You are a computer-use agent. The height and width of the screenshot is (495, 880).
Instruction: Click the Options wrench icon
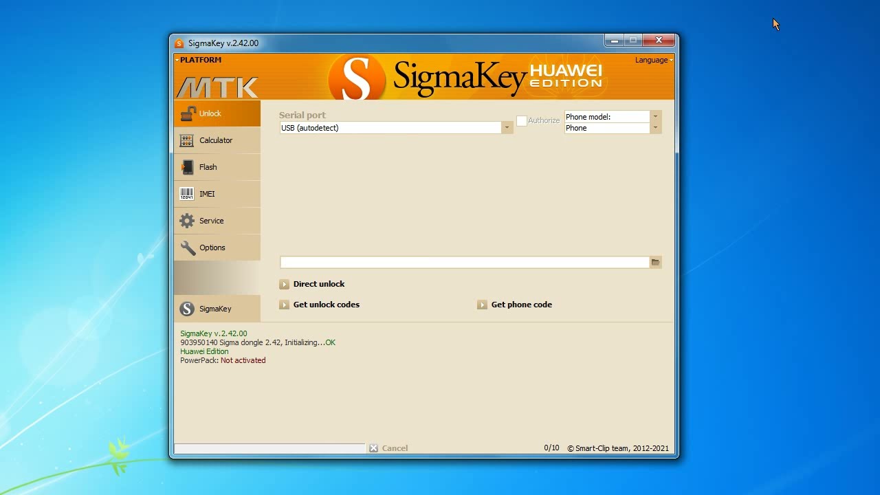[x=188, y=247]
